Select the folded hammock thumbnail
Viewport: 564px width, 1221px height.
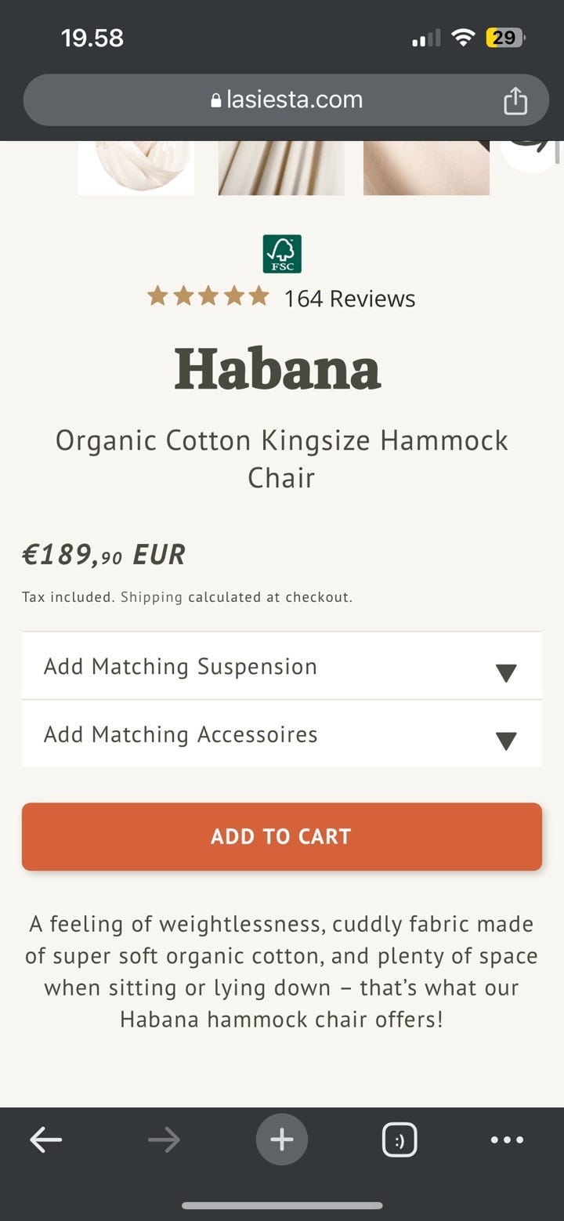136,167
